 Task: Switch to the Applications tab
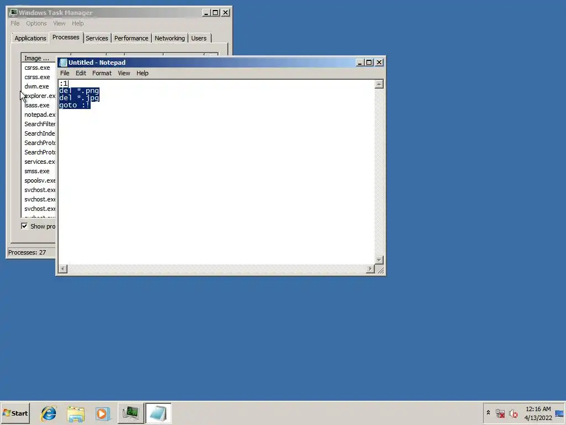pos(30,38)
